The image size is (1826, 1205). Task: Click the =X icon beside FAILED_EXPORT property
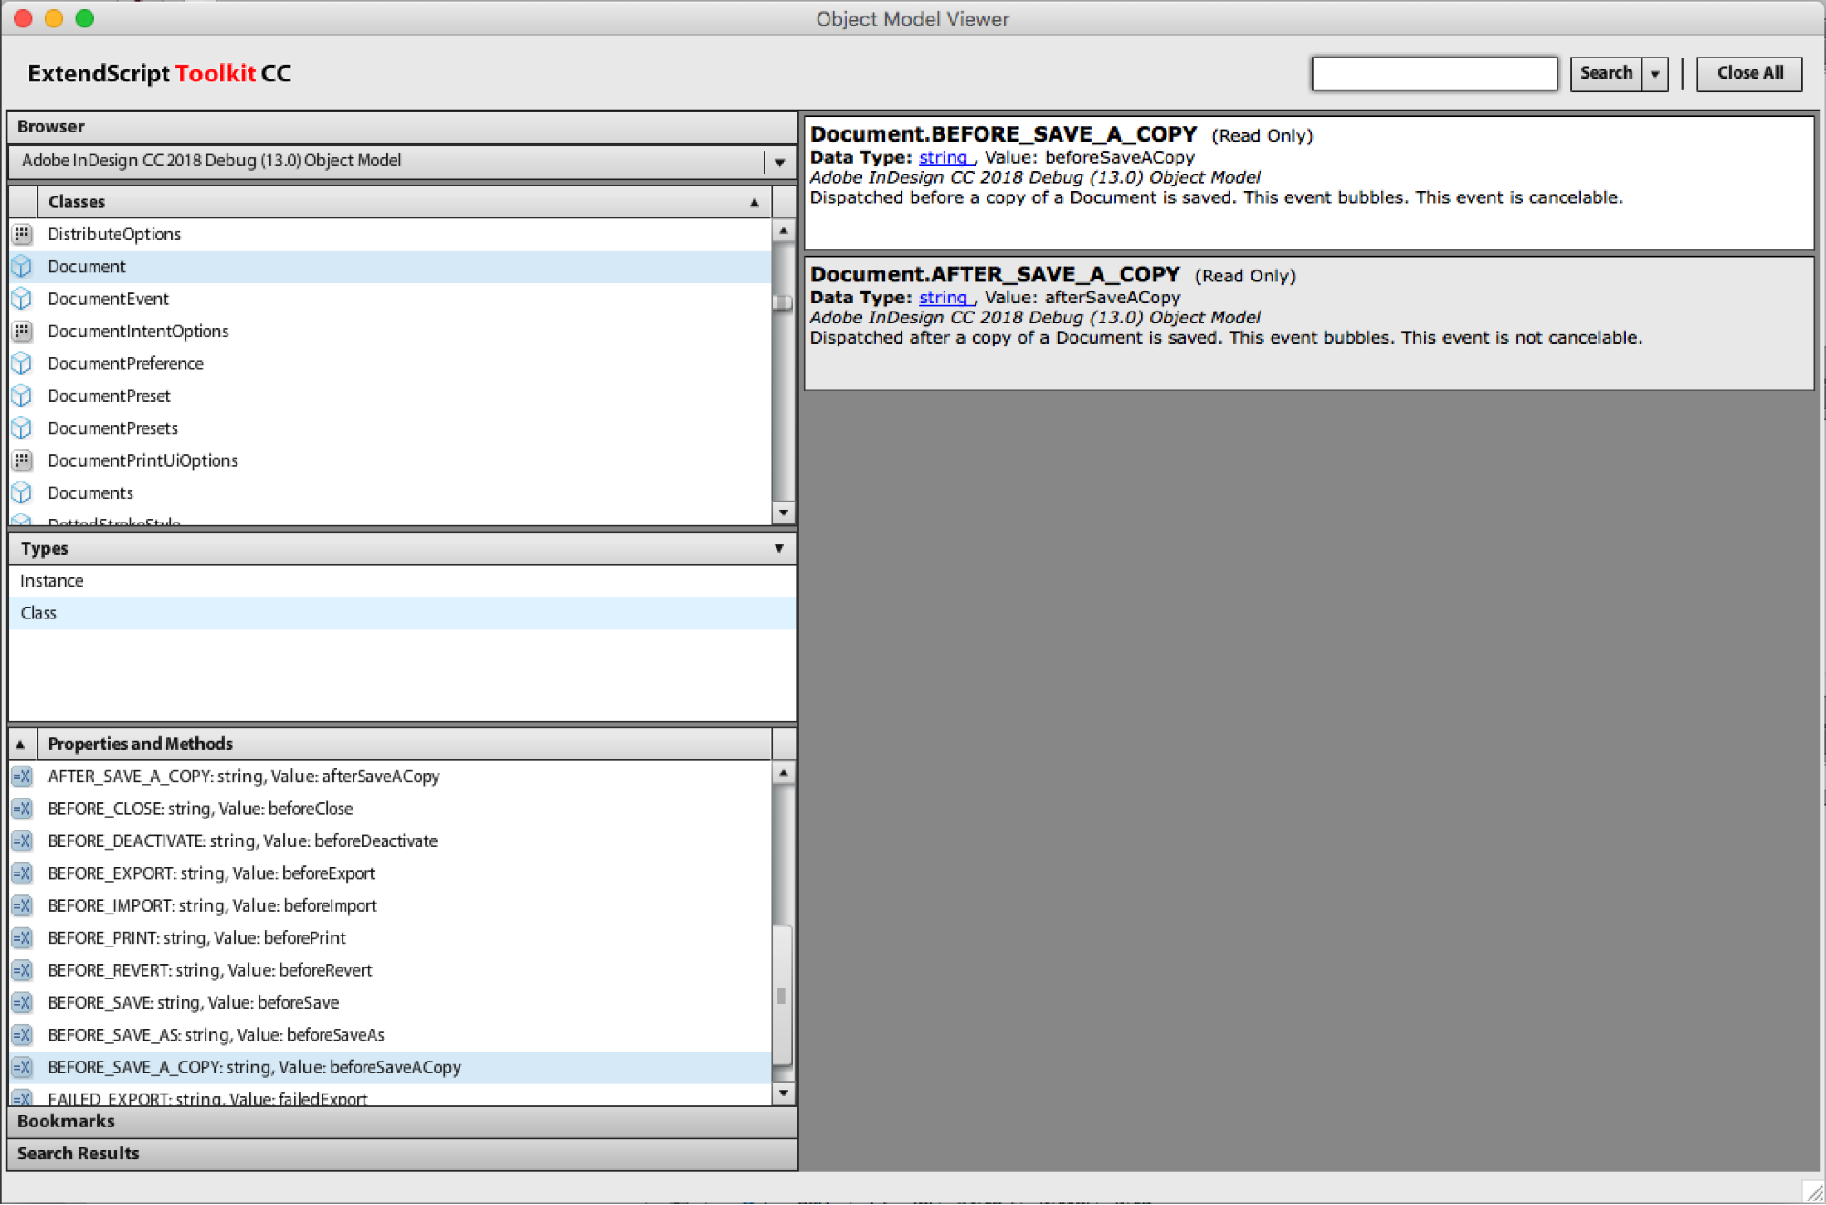pyautogui.click(x=21, y=1096)
